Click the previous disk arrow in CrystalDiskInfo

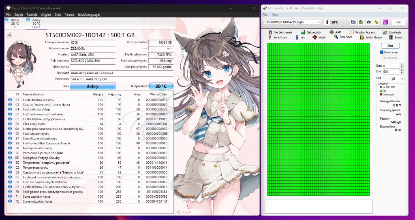pyautogui.click(x=10, y=35)
